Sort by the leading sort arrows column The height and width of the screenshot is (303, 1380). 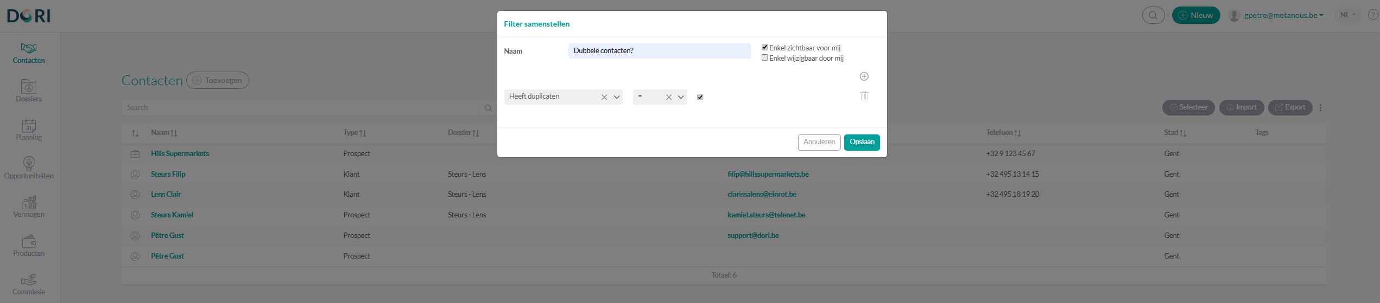tap(135, 133)
